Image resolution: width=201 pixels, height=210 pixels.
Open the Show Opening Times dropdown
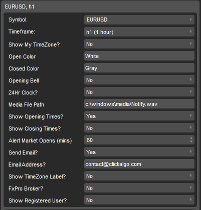coord(139,115)
